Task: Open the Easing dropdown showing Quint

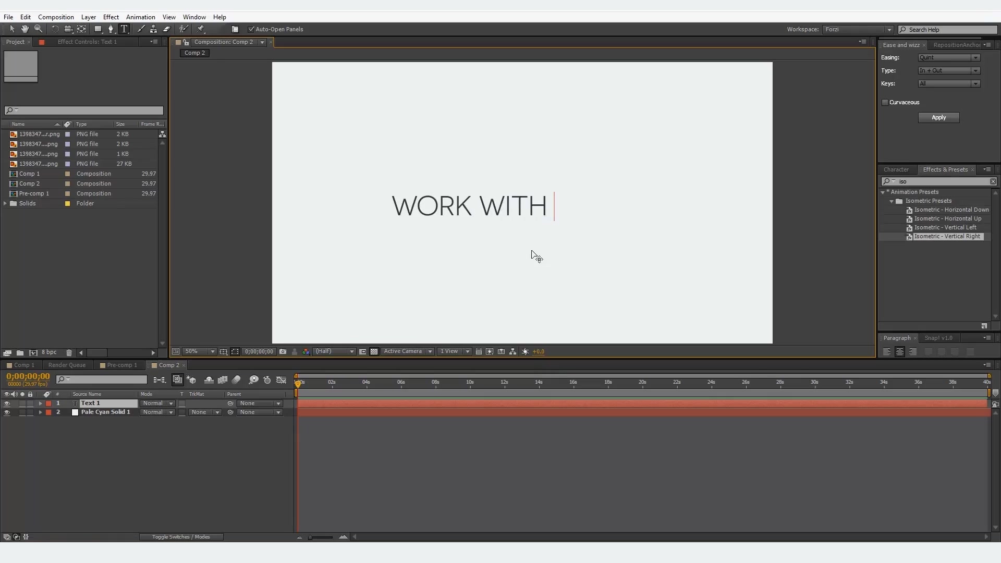Action: click(949, 58)
